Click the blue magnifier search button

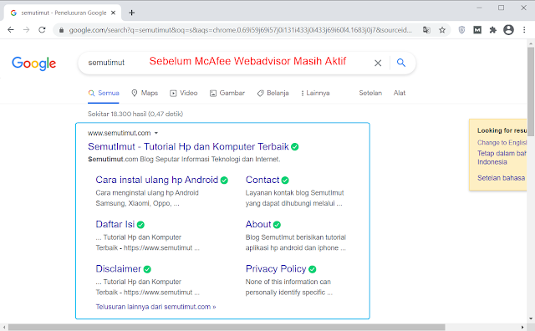[401, 63]
